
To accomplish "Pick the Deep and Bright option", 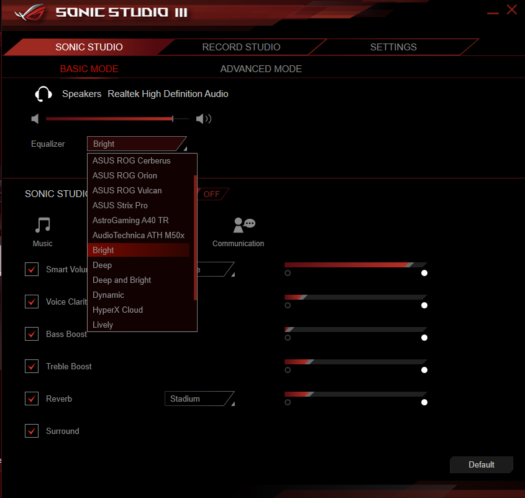I will tap(139, 280).
